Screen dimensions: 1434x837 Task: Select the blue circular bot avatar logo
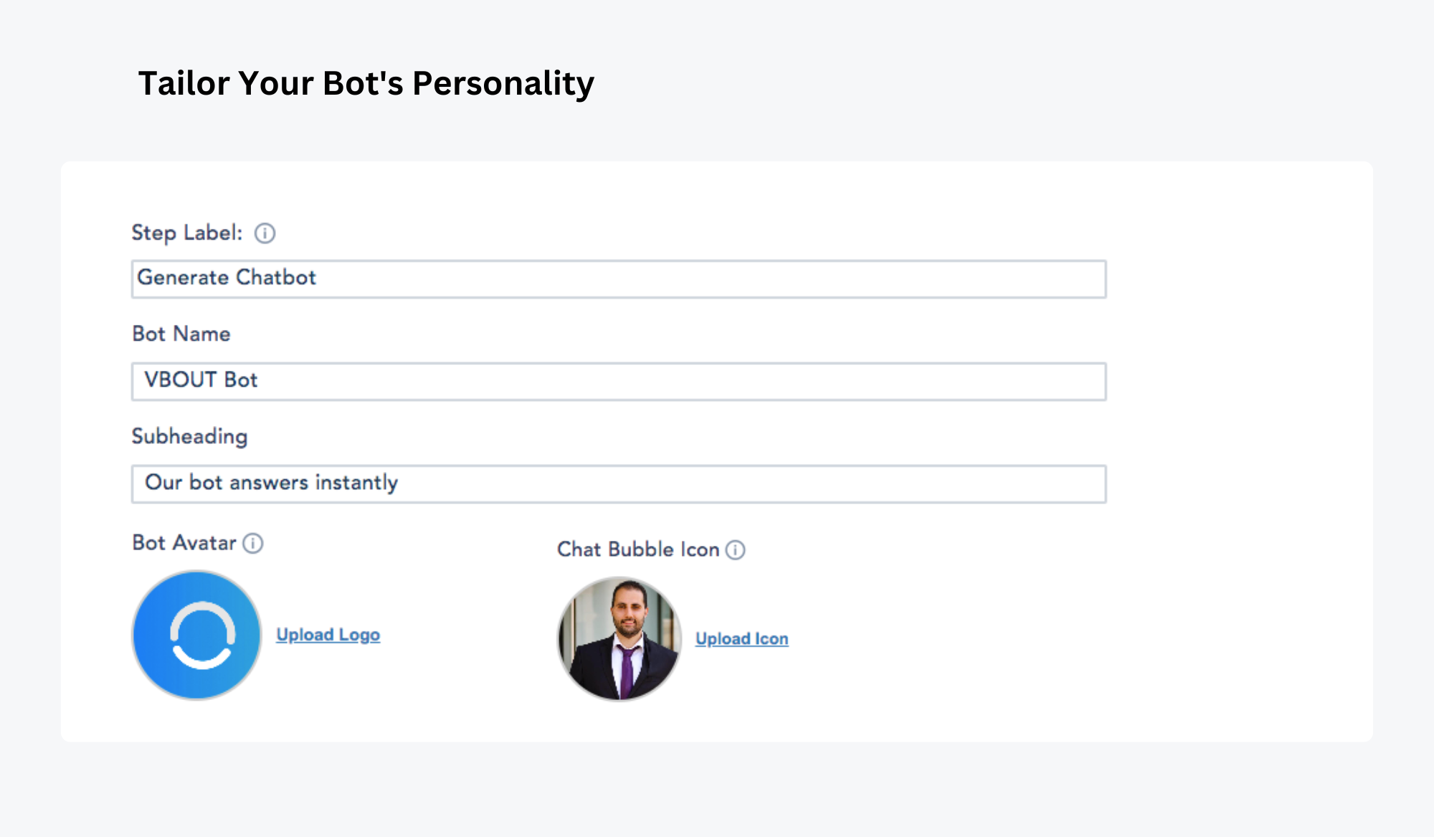click(196, 635)
